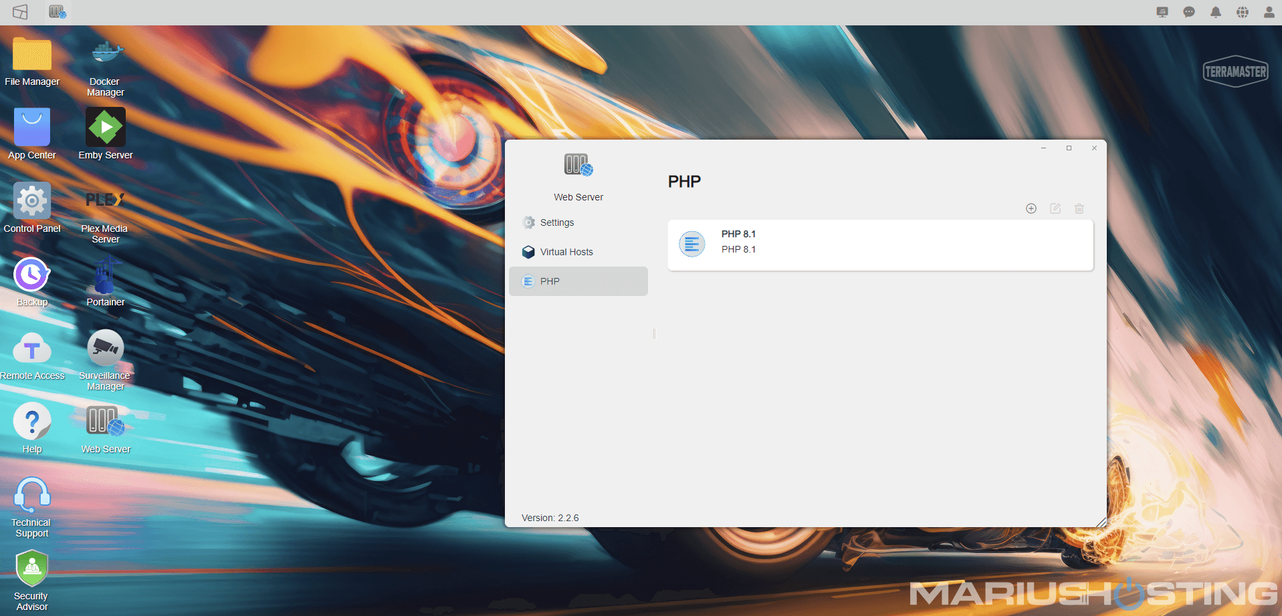
Task: Click Web Server taskbar icon in top bar
Action: 58,12
